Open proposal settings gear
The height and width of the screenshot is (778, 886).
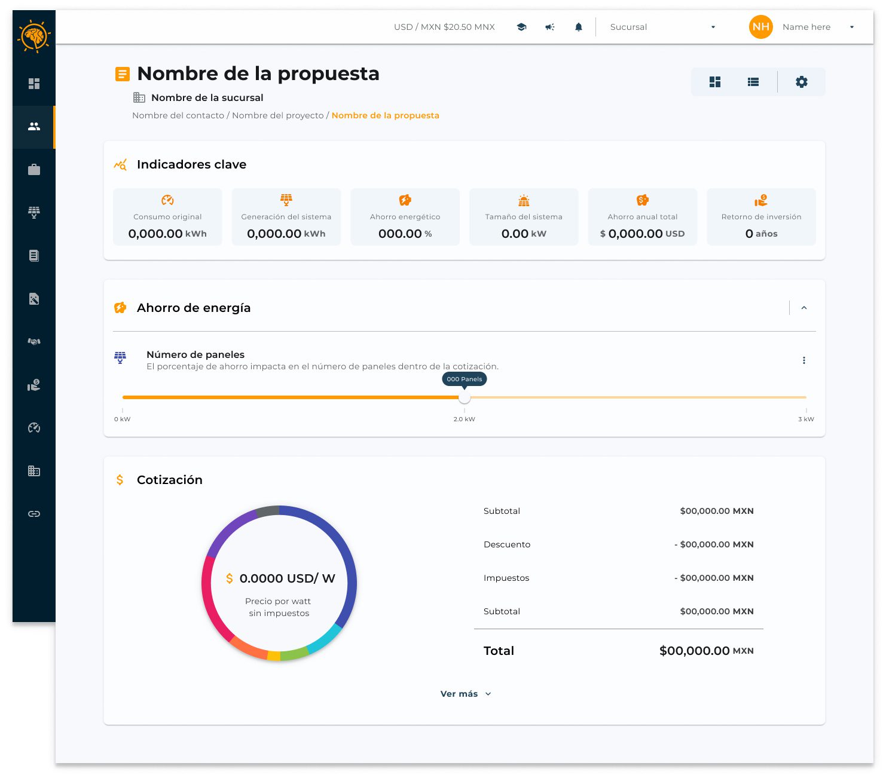tap(802, 82)
